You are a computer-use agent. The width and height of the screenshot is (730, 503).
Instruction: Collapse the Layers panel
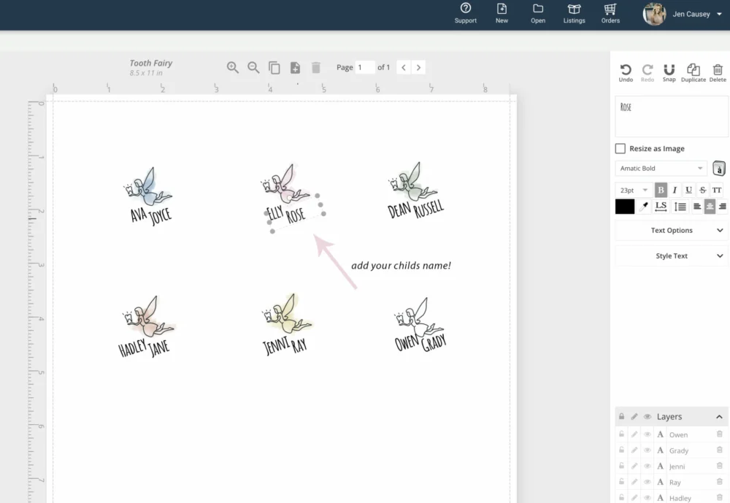[x=718, y=417]
